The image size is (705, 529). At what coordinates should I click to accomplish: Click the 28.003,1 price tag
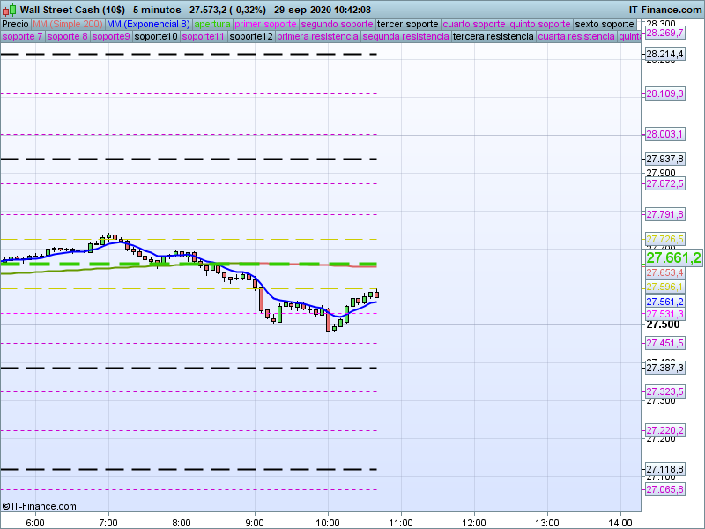[x=664, y=134]
